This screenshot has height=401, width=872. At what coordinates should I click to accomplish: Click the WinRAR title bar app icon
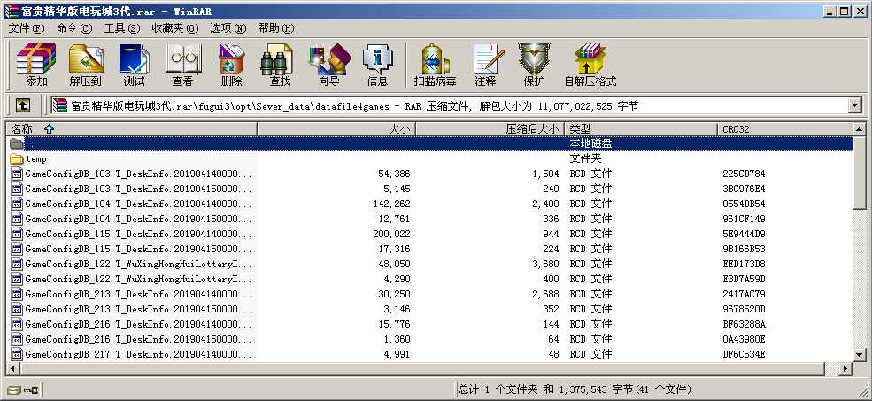[x=12, y=12]
